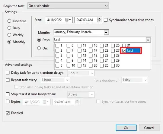
Task: Open the Expire date calendar picker
Action: [x=46, y=102]
